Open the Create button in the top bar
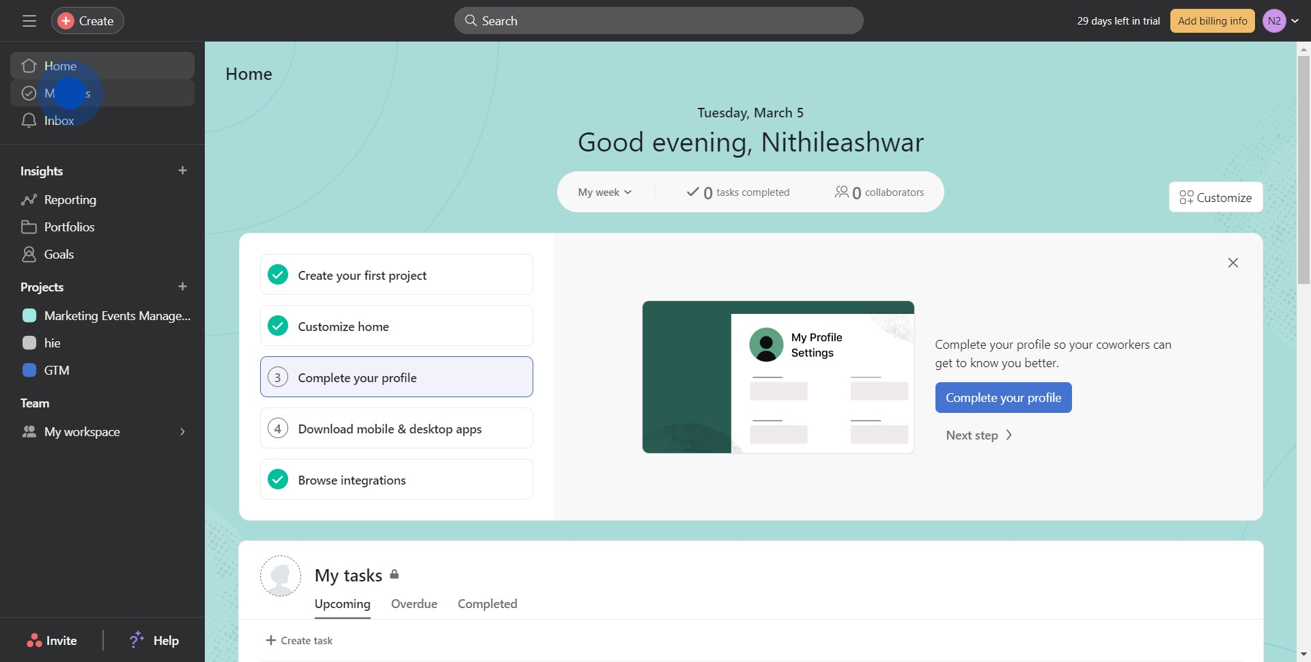The height and width of the screenshot is (662, 1311). (x=87, y=20)
